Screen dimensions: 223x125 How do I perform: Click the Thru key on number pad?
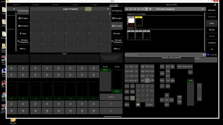152,91
